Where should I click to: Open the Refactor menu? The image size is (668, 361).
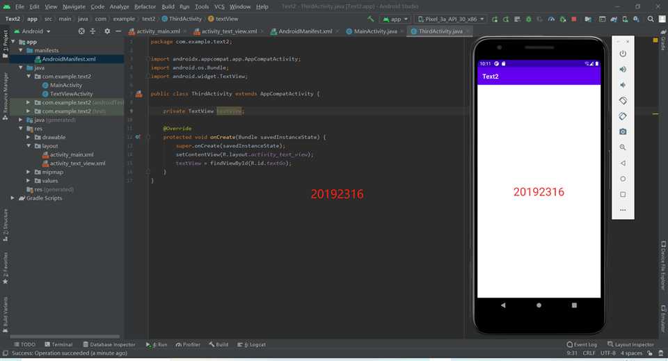click(145, 6)
